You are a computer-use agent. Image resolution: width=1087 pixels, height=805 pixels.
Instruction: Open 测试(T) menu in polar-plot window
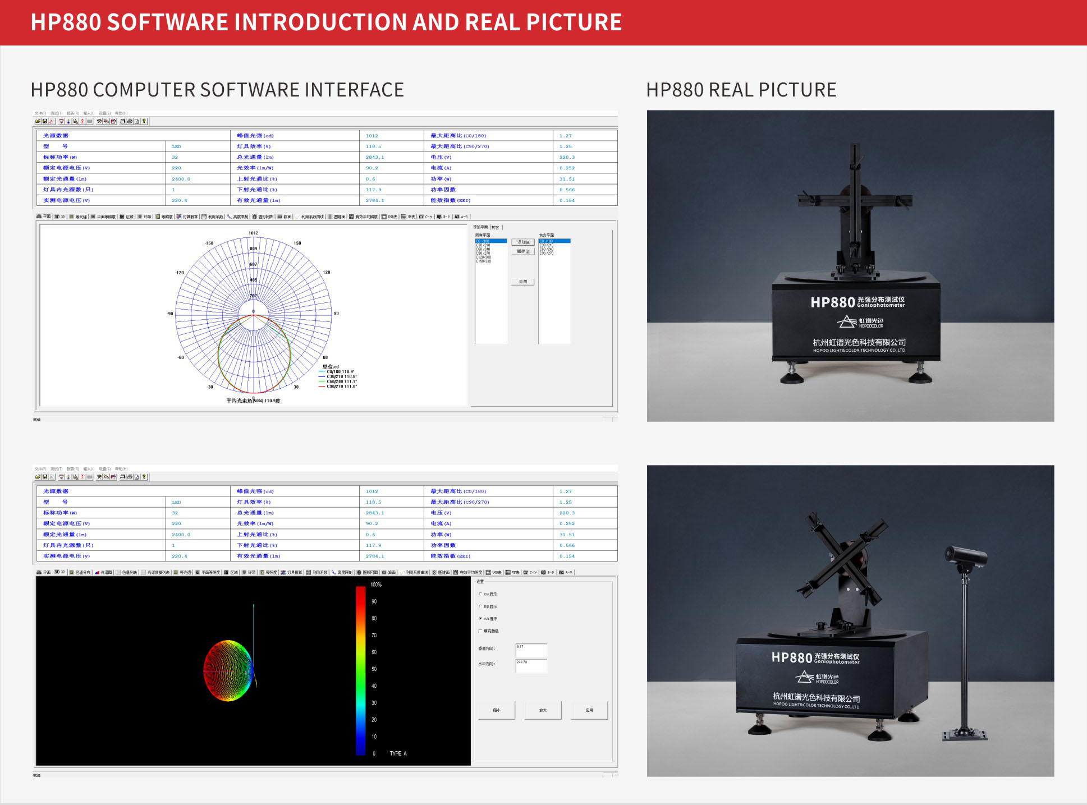click(57, 113)
